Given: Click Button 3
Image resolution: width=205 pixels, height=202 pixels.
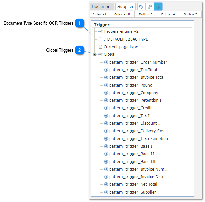Looking at the screenshot, I should (x=146, y=14).
